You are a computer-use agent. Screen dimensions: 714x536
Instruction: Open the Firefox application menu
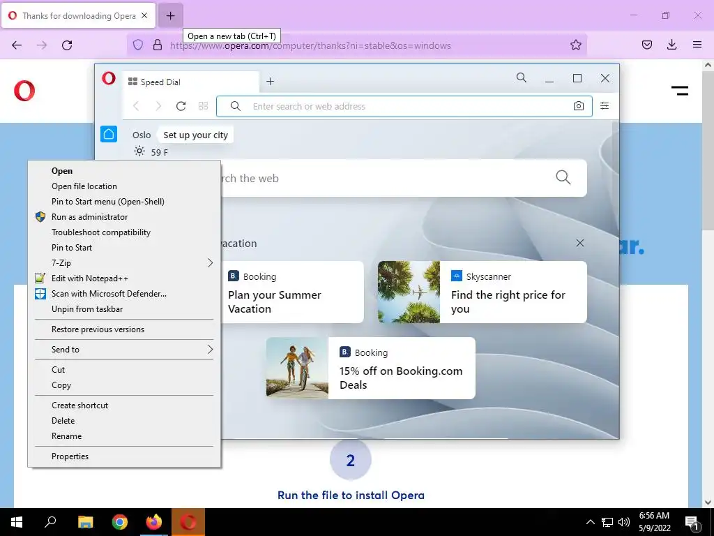(x=697, y=45)
